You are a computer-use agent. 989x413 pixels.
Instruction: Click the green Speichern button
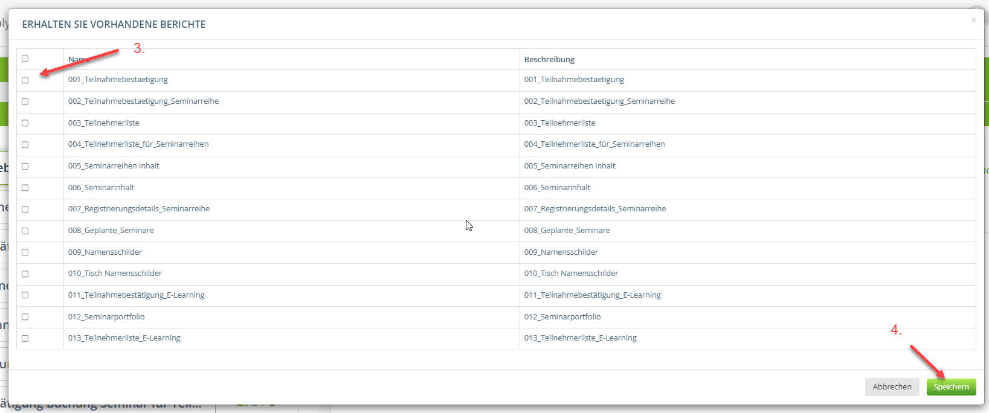pos(951,387)
